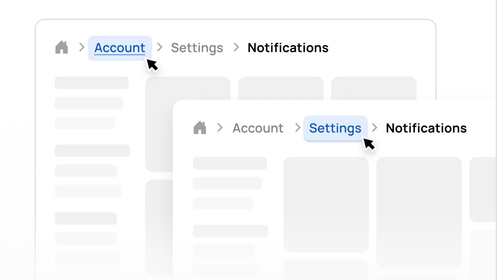
Task: Go to the gray Account breadcrumb in the front window
Action: pyautogui.click(x=258, y=128)
